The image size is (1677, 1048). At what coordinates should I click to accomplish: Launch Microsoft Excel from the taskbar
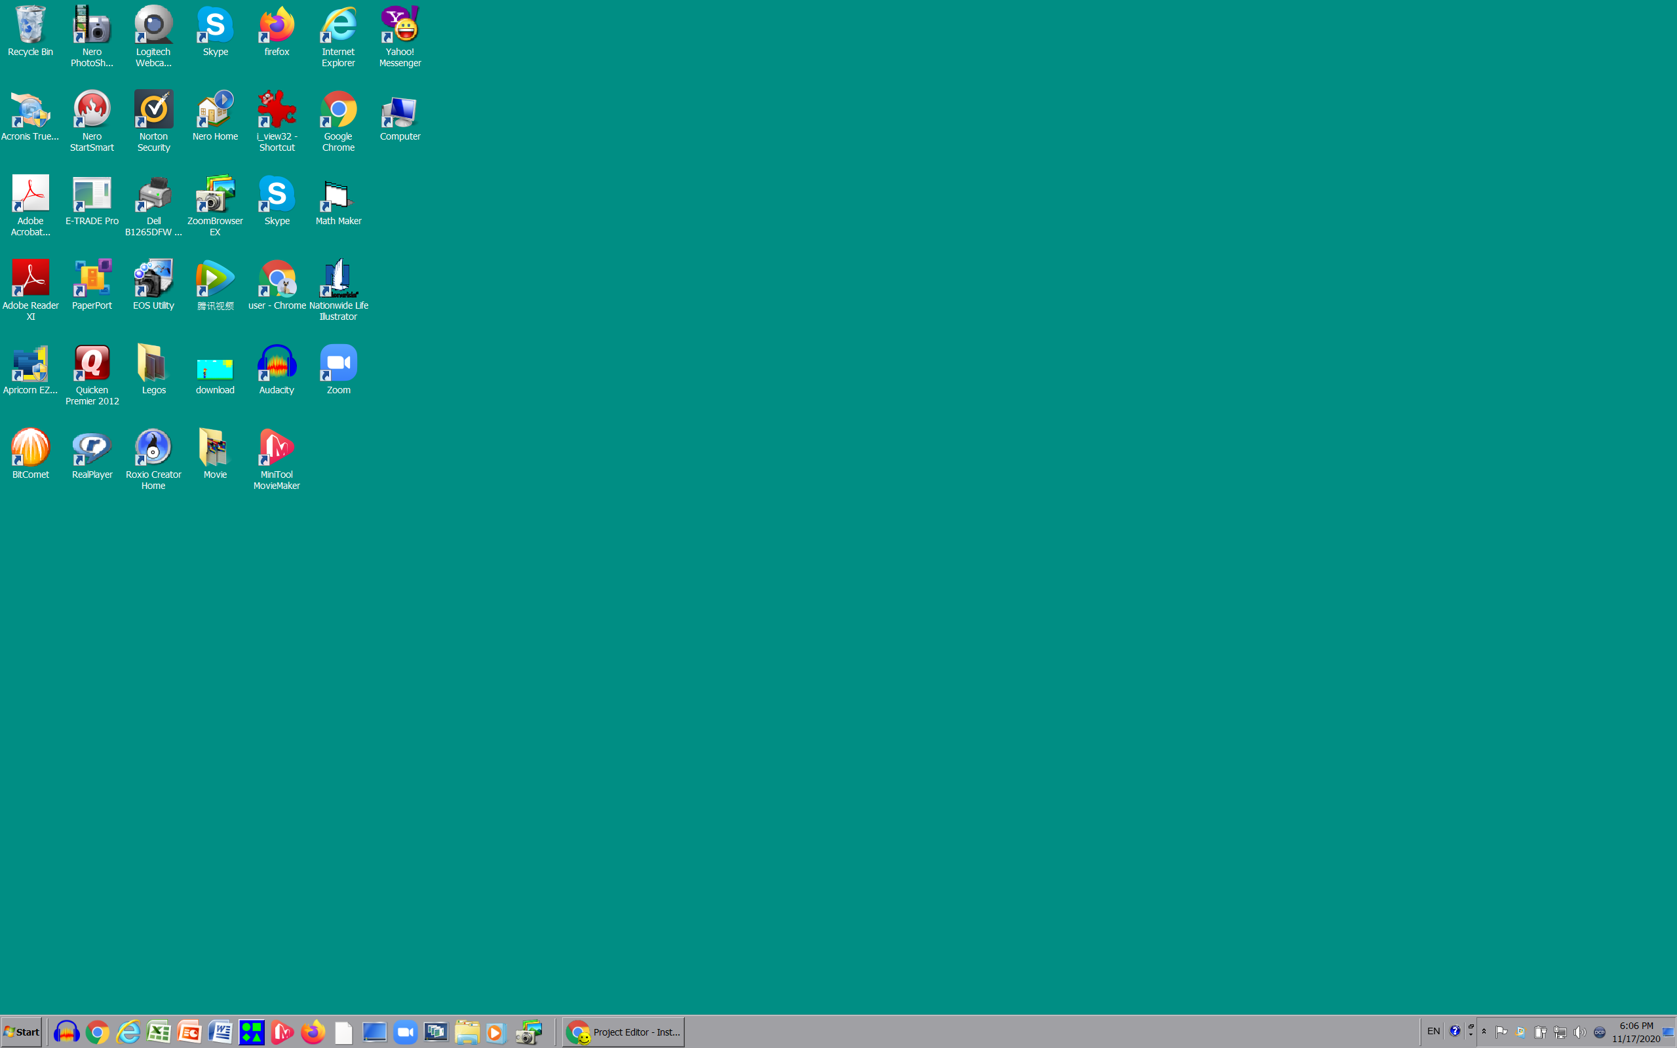(159, 1032)
